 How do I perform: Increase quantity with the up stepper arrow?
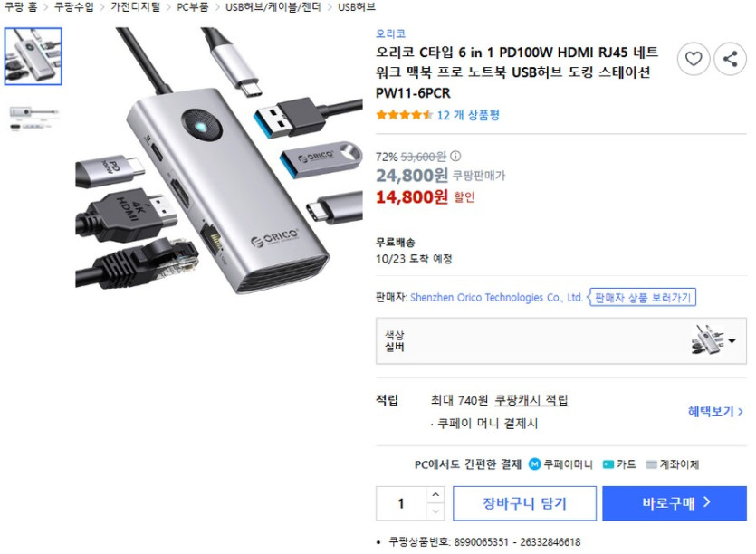[435, 493]
